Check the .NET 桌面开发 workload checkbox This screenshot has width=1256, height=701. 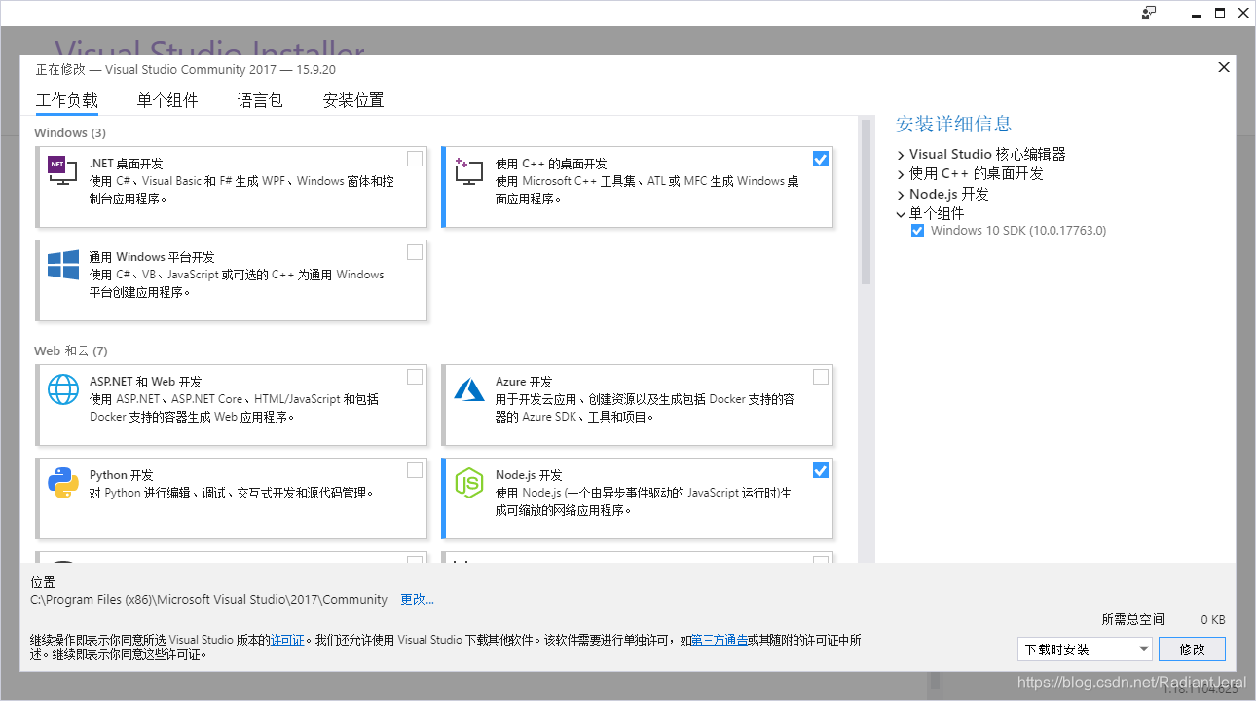click(415, 159)
